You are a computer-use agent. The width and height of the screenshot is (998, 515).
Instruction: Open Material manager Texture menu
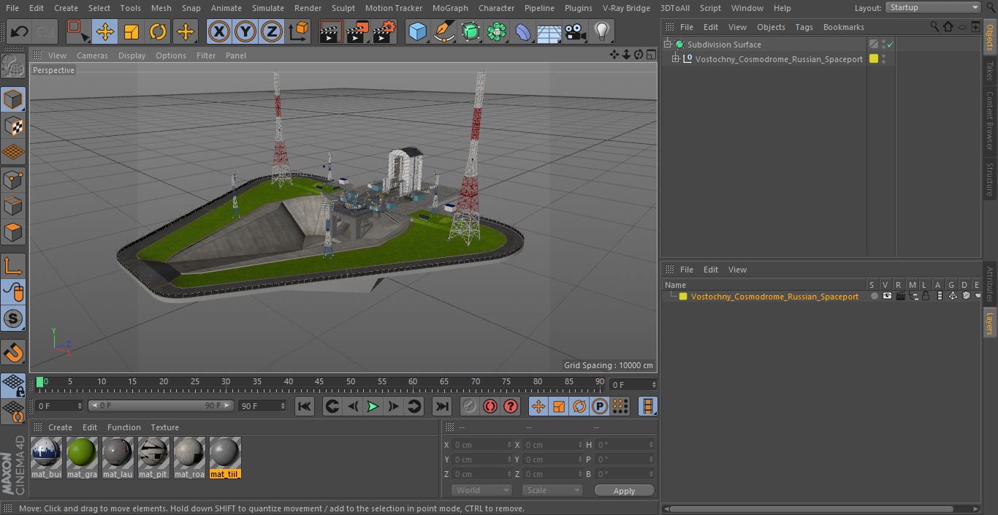[x=164, y=427]
